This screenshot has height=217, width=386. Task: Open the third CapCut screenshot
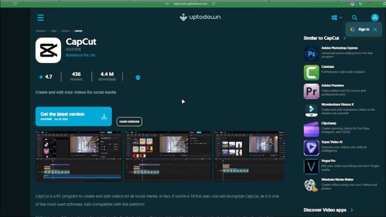(x=249, y=156)
